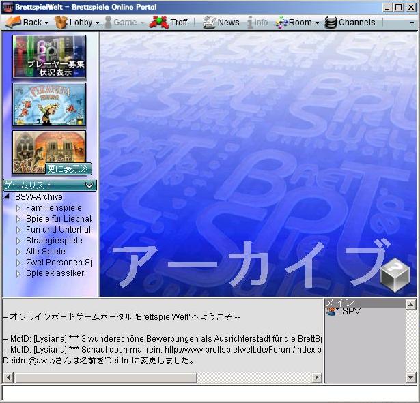Expand the Familienspiele tree node
This screenshot has height=403, width=420.
click(x=18, y=208)
